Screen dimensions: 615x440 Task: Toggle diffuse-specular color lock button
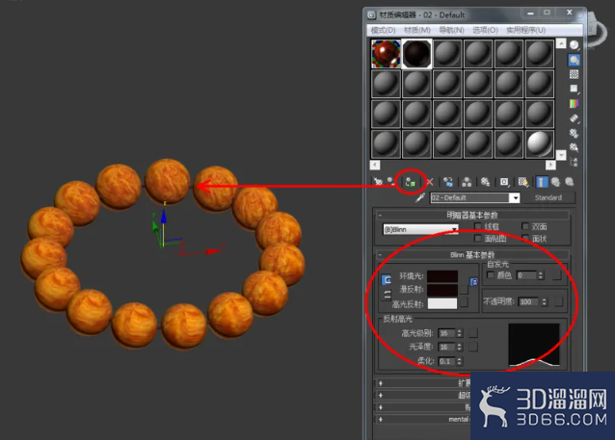click(387, 295)
